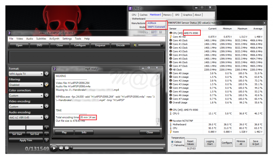Screen dimensions: 273x159
Task: Step forward one frame in player
Action: click(67, 148)
